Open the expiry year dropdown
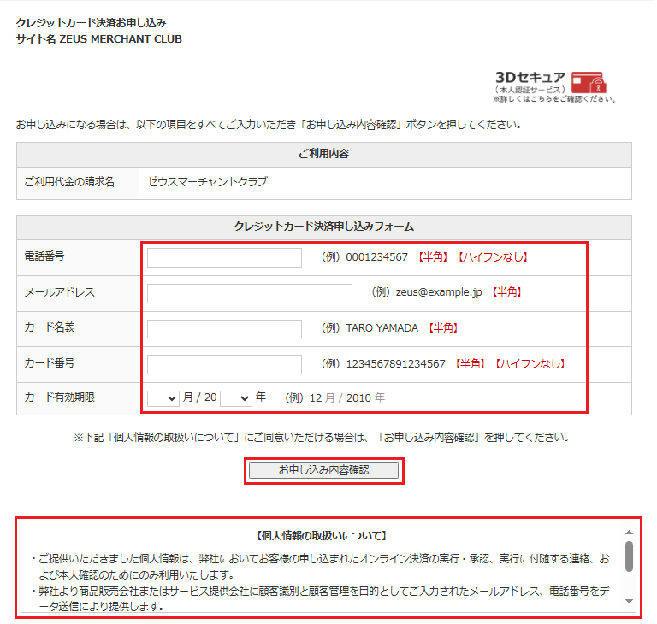This screenshot has height=624, width=657. (x=236, y=398)
